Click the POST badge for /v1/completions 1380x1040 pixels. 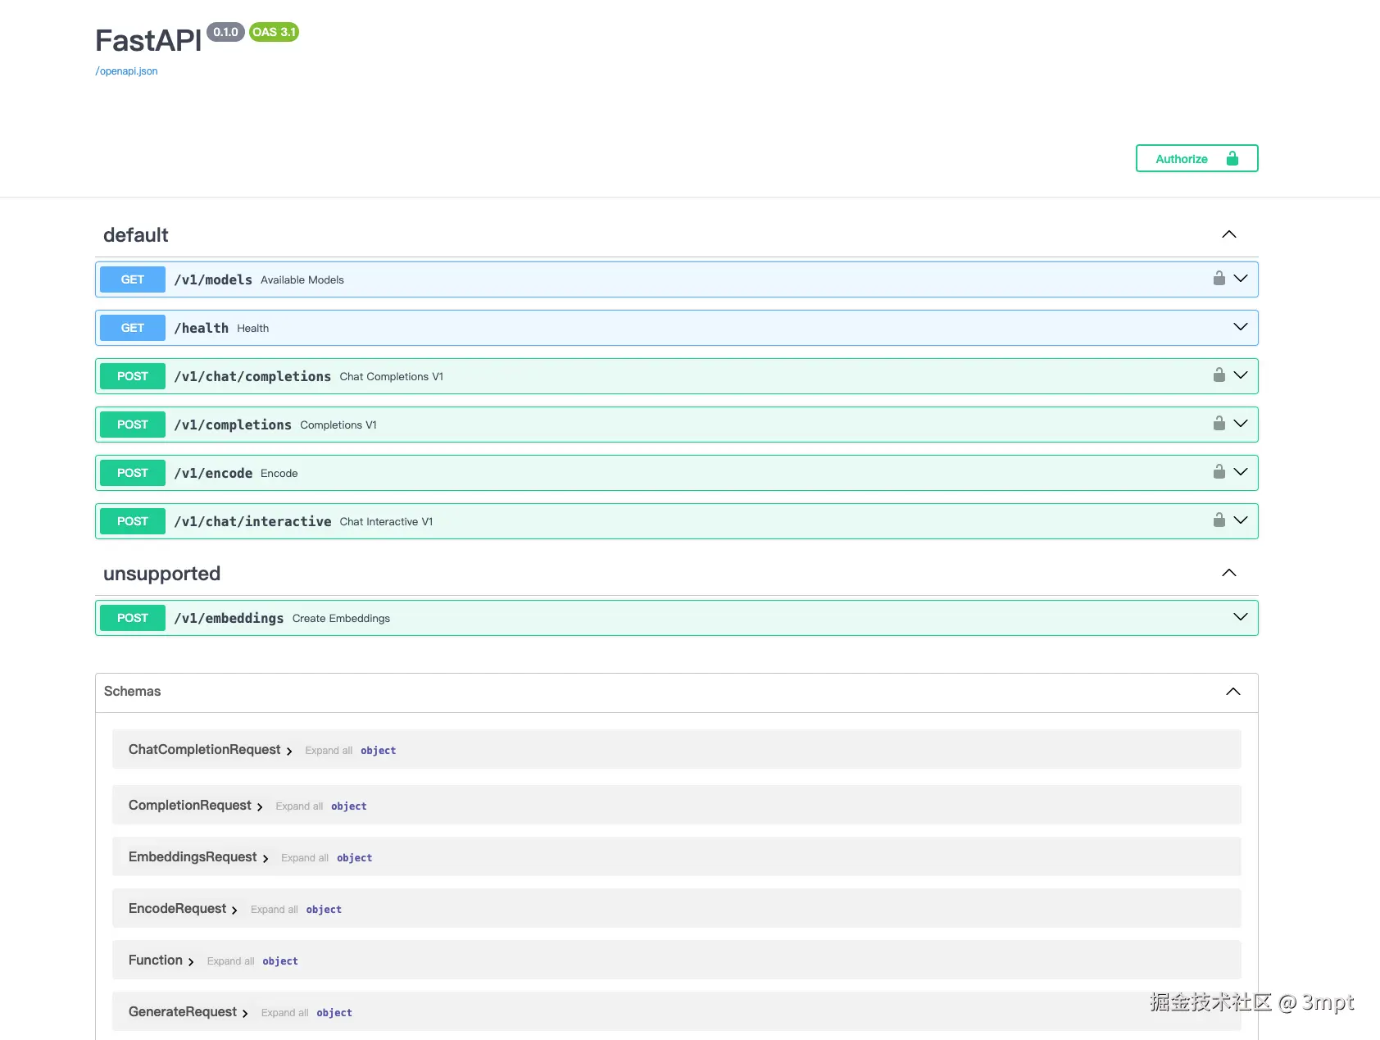pyautogui.click(x=133, y=425)
